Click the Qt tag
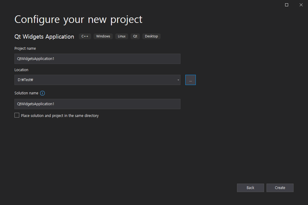Screen dimensions: 308x205 coord(135,36)
